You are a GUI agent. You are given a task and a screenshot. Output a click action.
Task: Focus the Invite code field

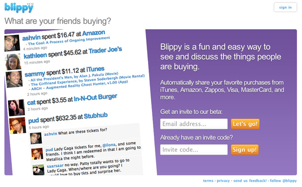[194, 150]
